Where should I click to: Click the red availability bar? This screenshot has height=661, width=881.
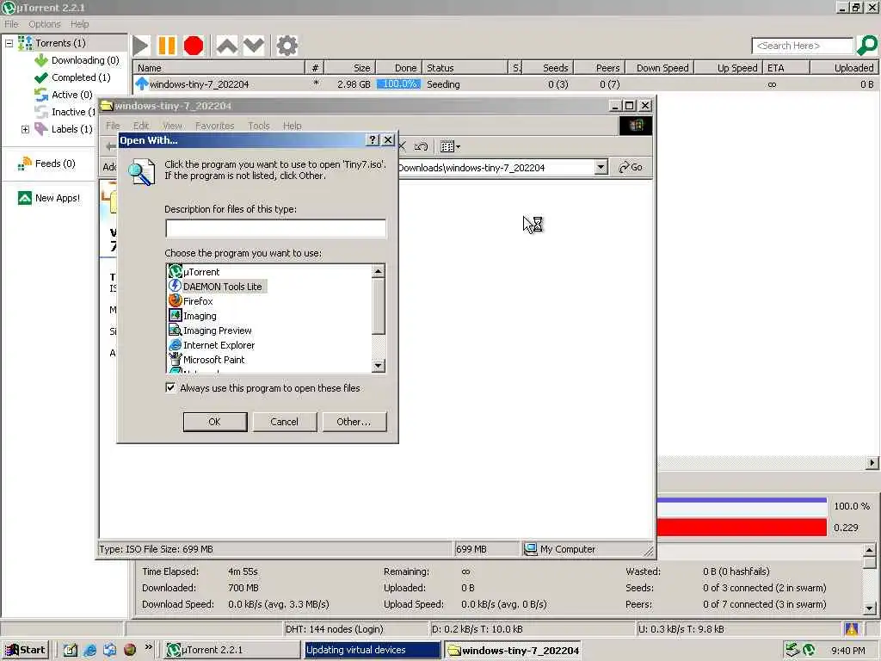742,528
